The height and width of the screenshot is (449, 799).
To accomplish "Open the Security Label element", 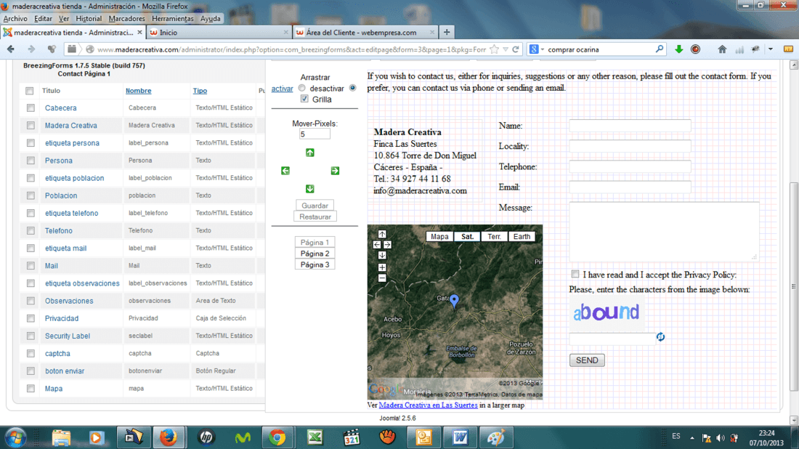I will (68, 336).
